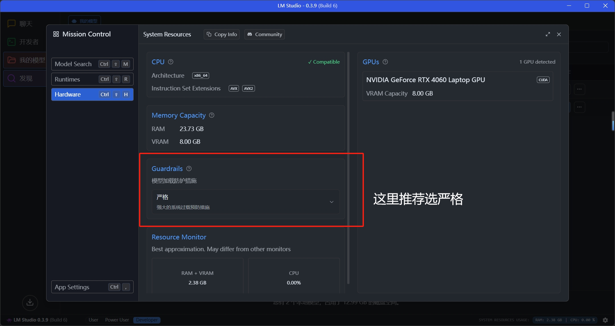Switch to User mode
615x326 pixels.
94,320
